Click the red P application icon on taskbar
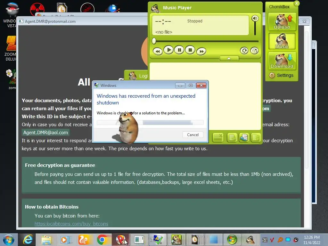The width and height of the screenshot is (328, 246). tap(121, 240)
